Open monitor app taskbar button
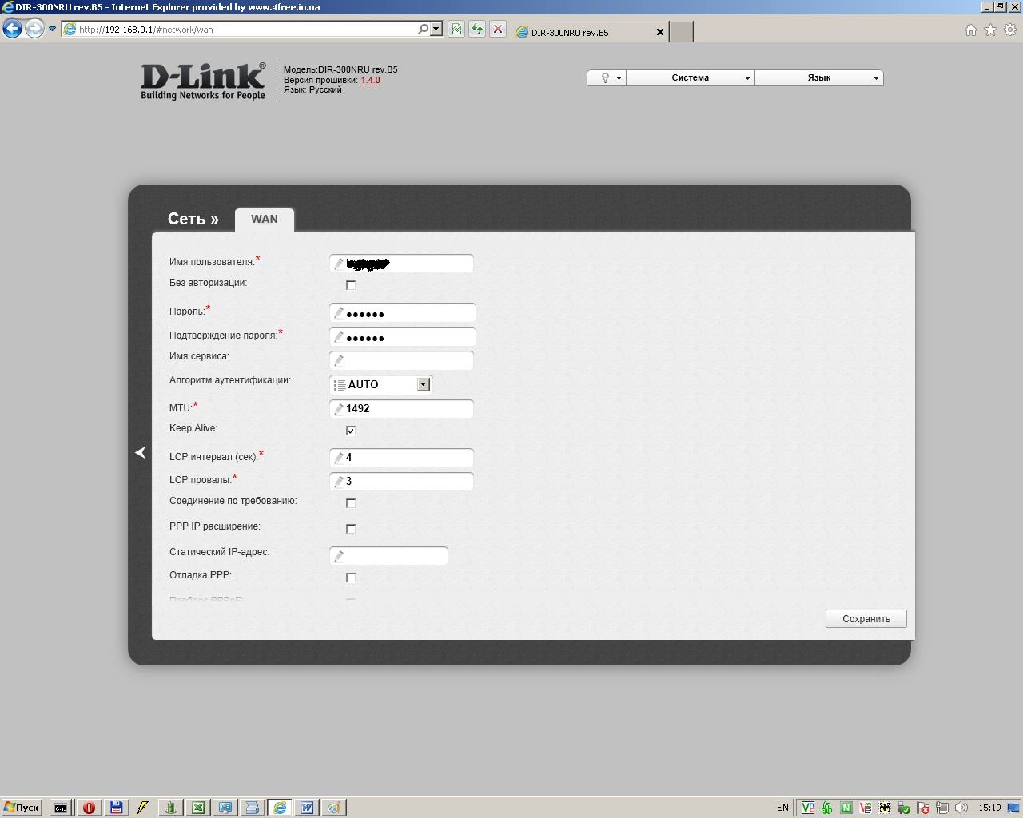The height and width of the screenshot is (818, 1023). 225,808
